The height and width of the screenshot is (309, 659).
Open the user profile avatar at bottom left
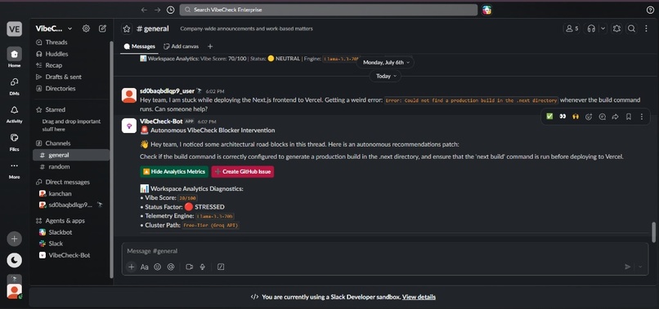coord(14,290)
